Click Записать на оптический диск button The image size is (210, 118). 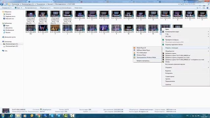point(62,8)
